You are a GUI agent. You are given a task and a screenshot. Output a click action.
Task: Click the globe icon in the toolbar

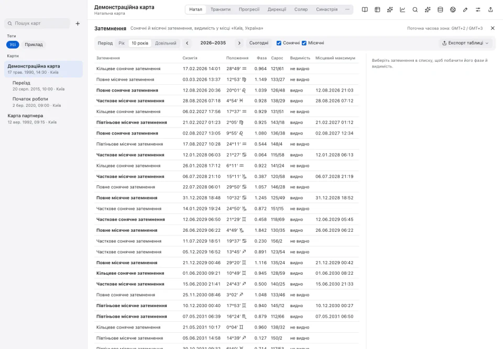(x=453, y=9)
